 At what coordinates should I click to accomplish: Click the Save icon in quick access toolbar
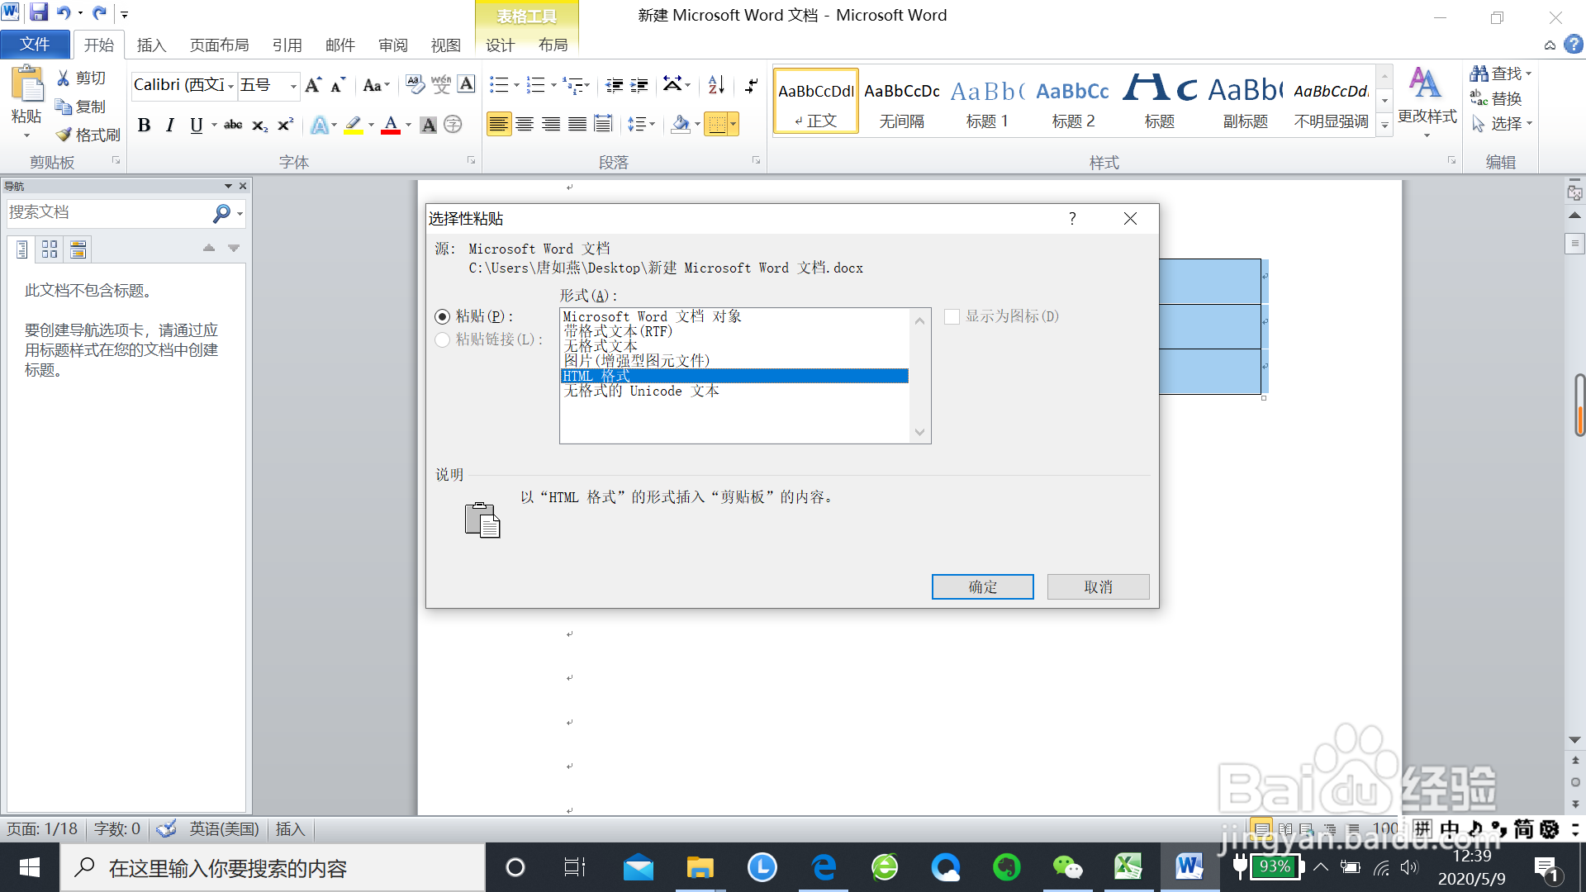click(x=39, y=12)
